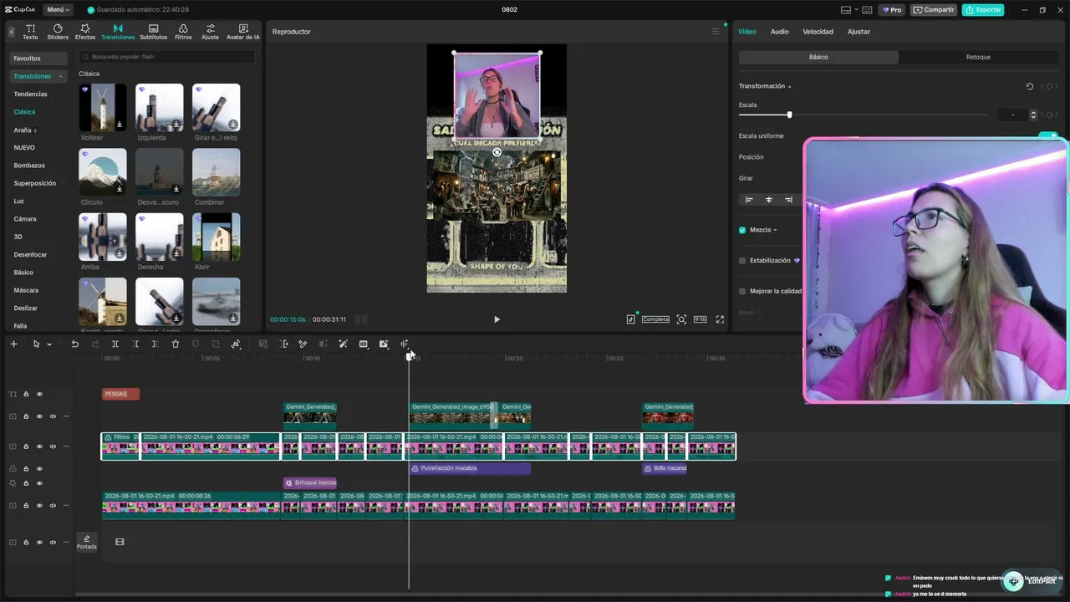Open the Reproductor panel options menu
1070x602 pixels.
[716, 32]
